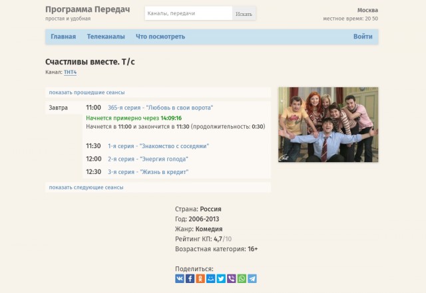The image size is (426, 293).
Task: Click the Страна: Россия line
Action: pyautogui.click(x=198, y=209)
